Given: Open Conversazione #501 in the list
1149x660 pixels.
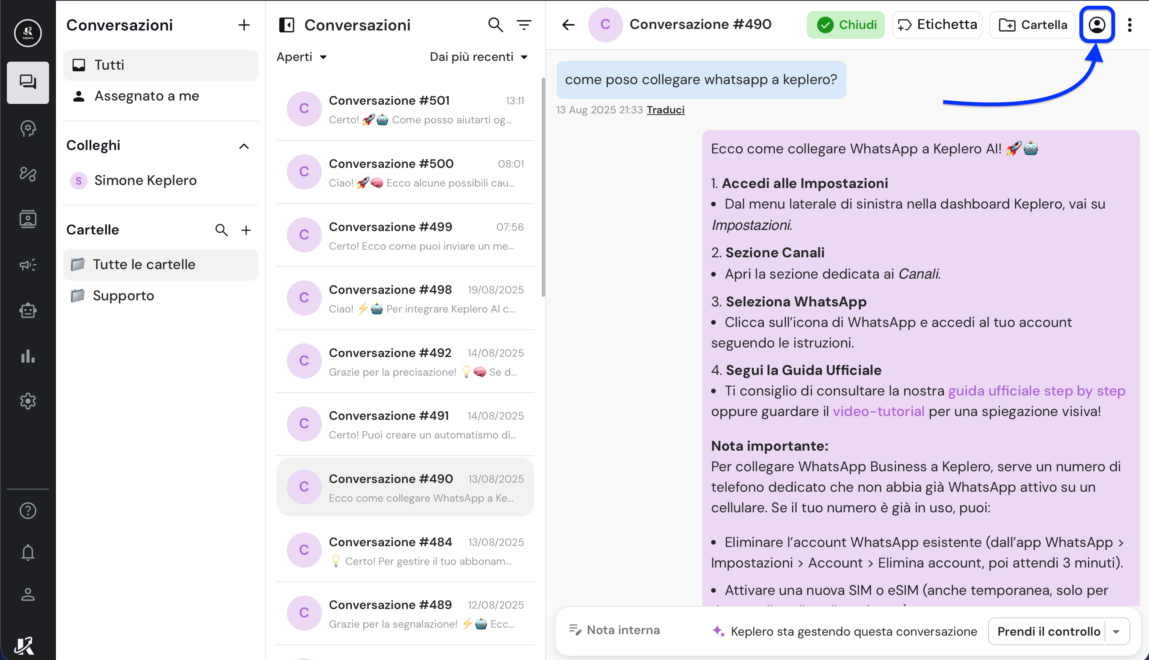Looking at the screenshot, I should [x=405, y=109].
